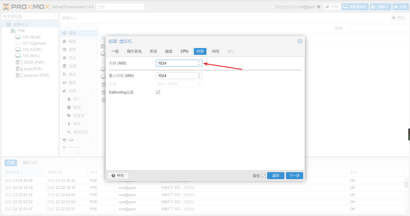Switch to the 一般 tab

point(115,51)
